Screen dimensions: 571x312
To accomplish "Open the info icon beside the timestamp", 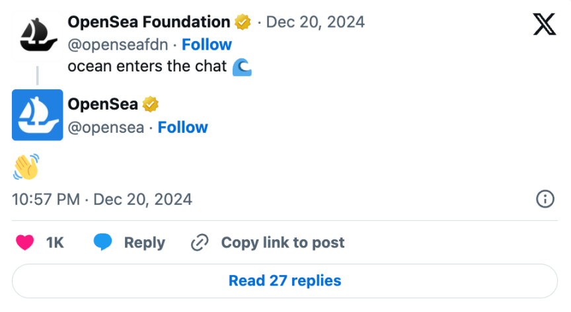I will 545,199.
